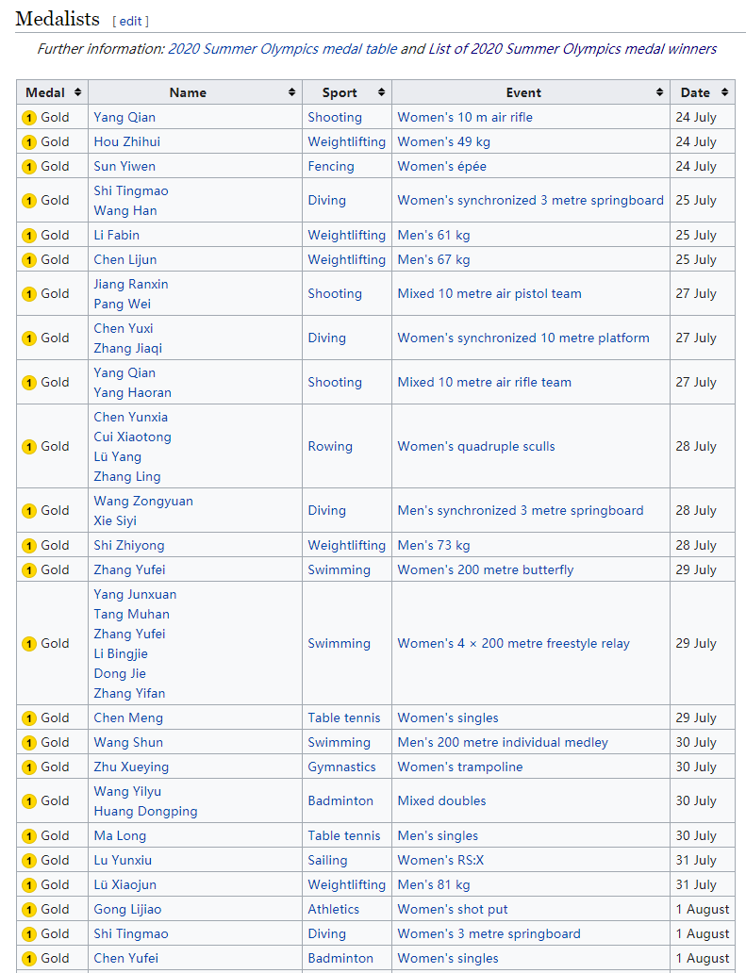Screen dimensions: 746x973
Task: Open Shi Zhiyong athlete page
Action: 129,546
